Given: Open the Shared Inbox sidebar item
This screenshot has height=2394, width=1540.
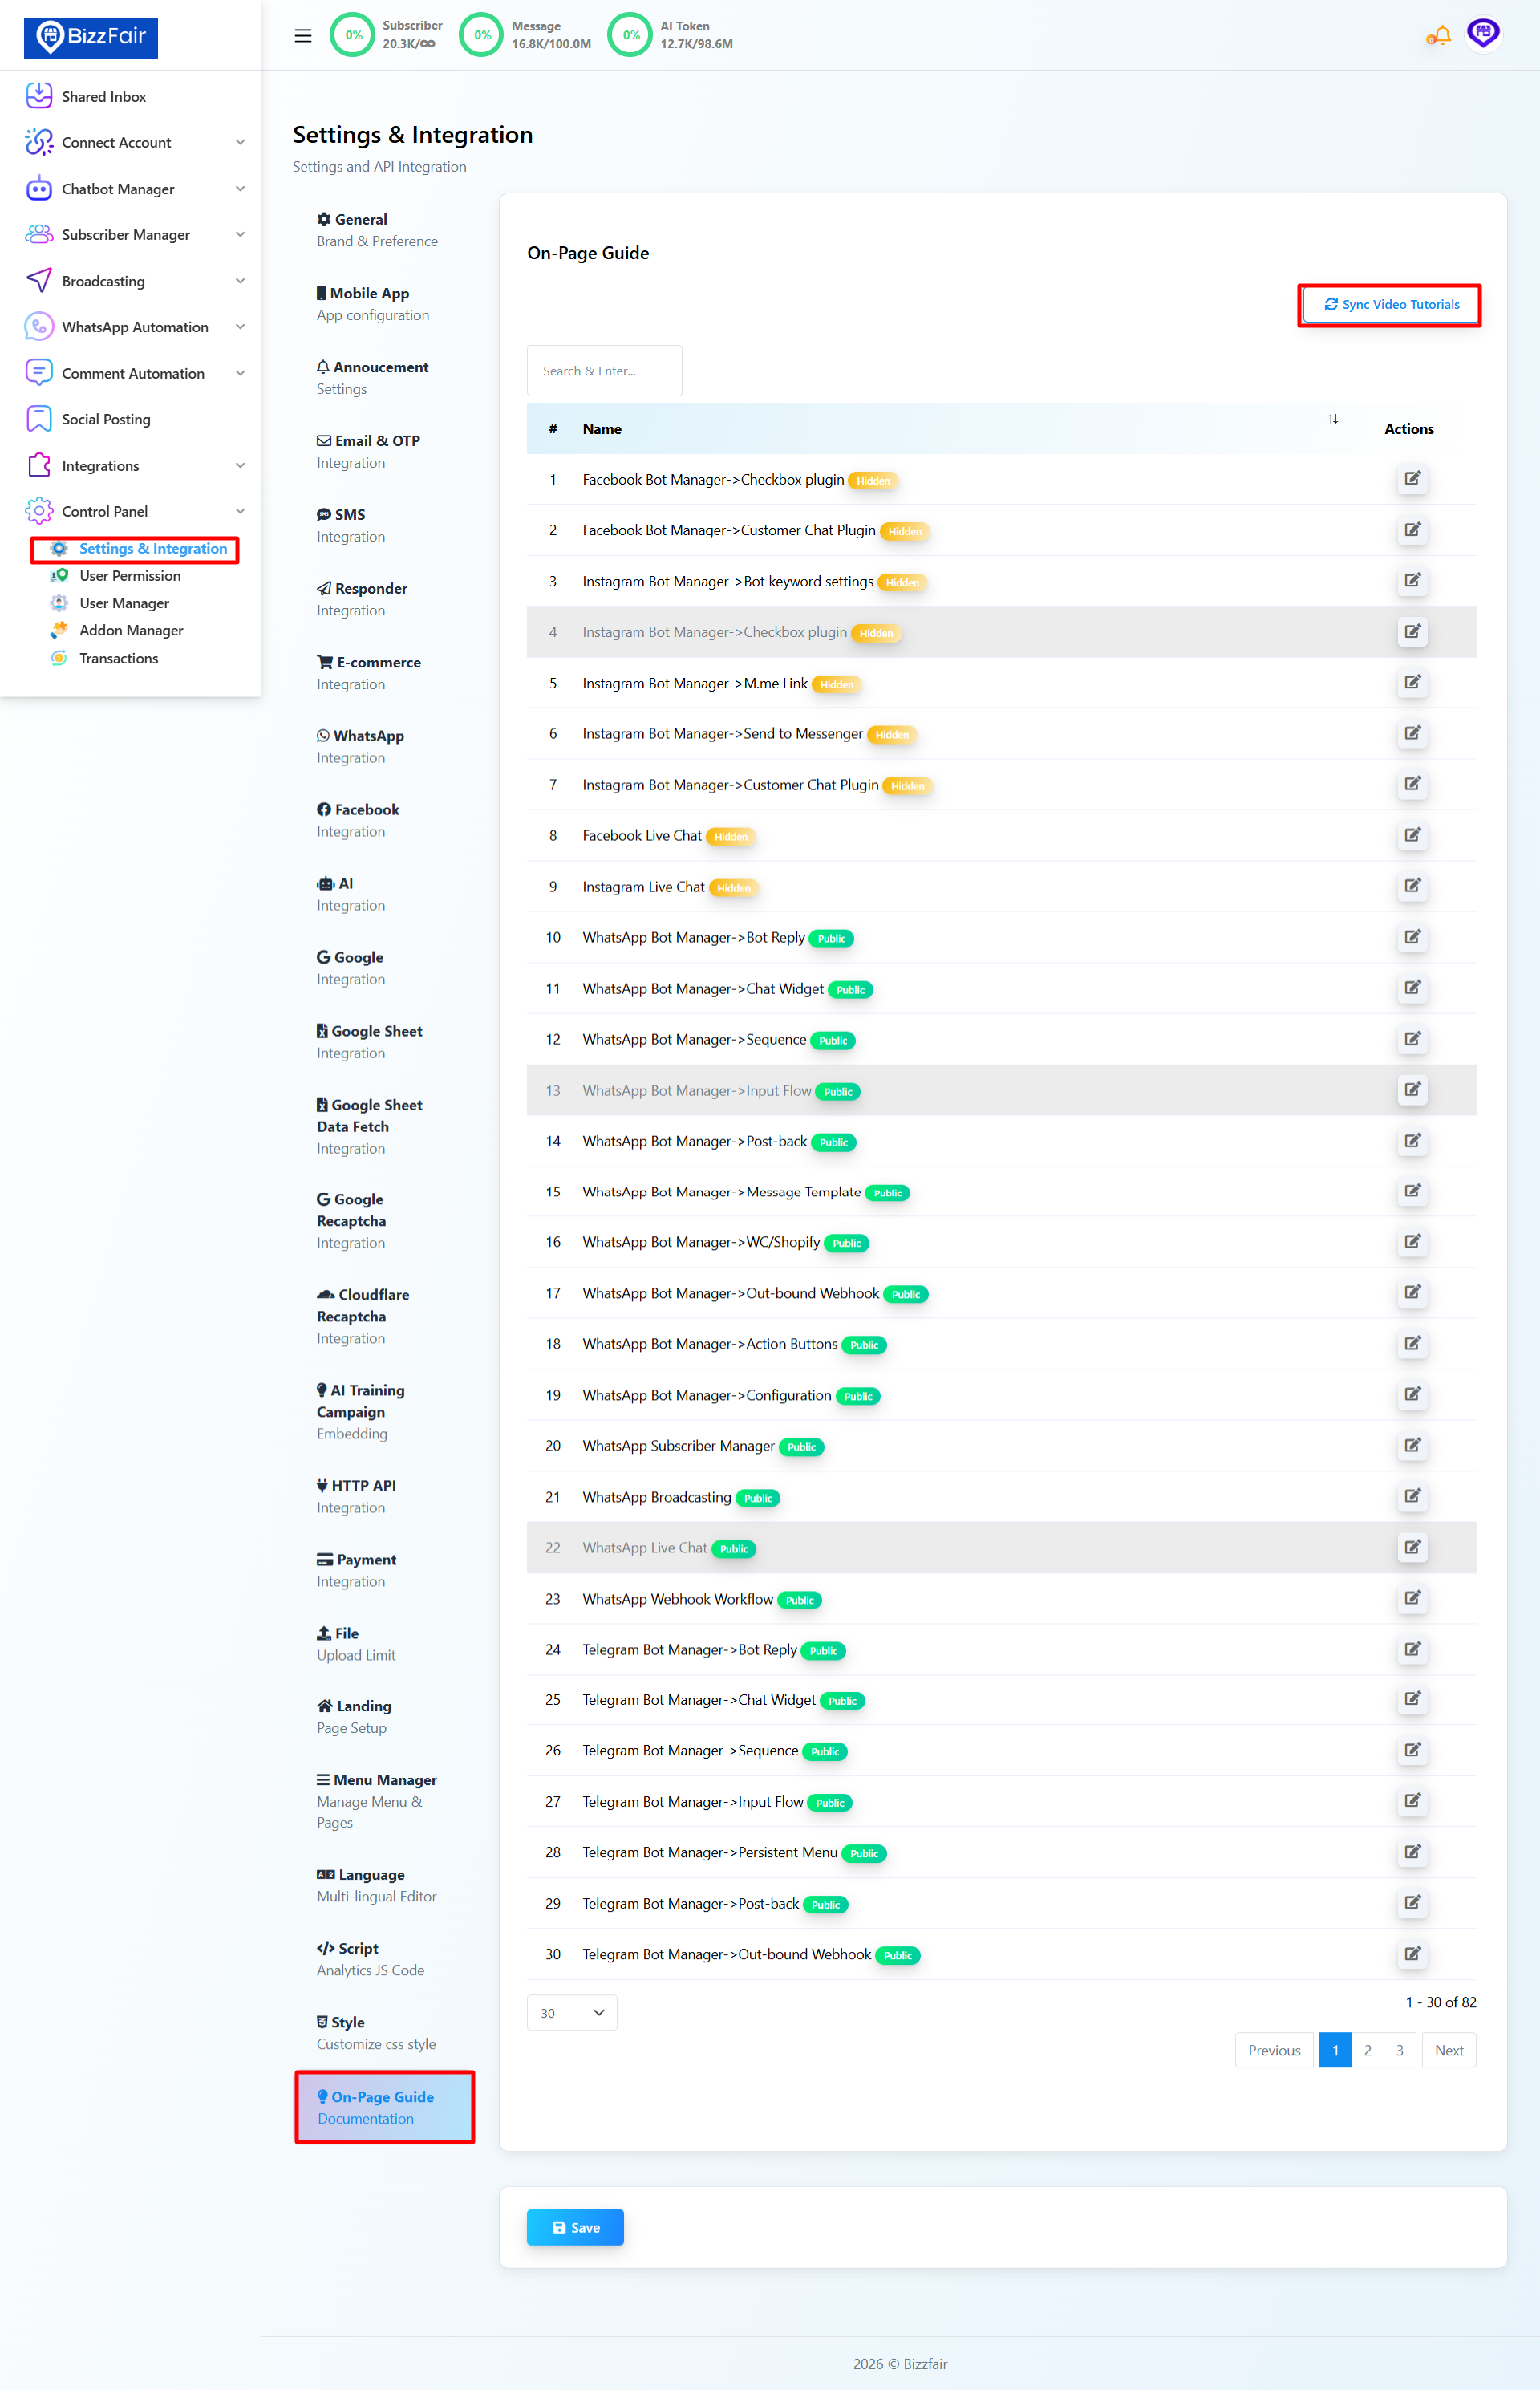Looking at the screenshot, I should pyautogui.click(x=104, y=97).
